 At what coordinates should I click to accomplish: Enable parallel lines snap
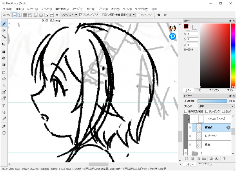[19, 15]
